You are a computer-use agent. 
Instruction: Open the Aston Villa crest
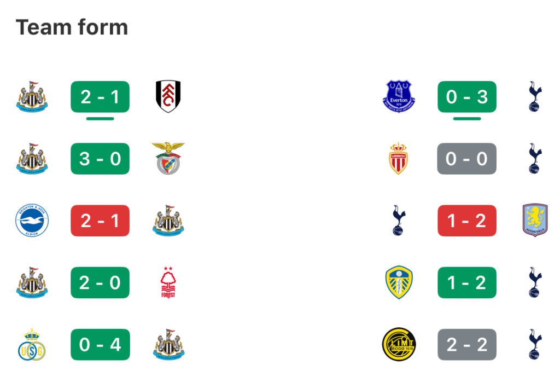535,221
